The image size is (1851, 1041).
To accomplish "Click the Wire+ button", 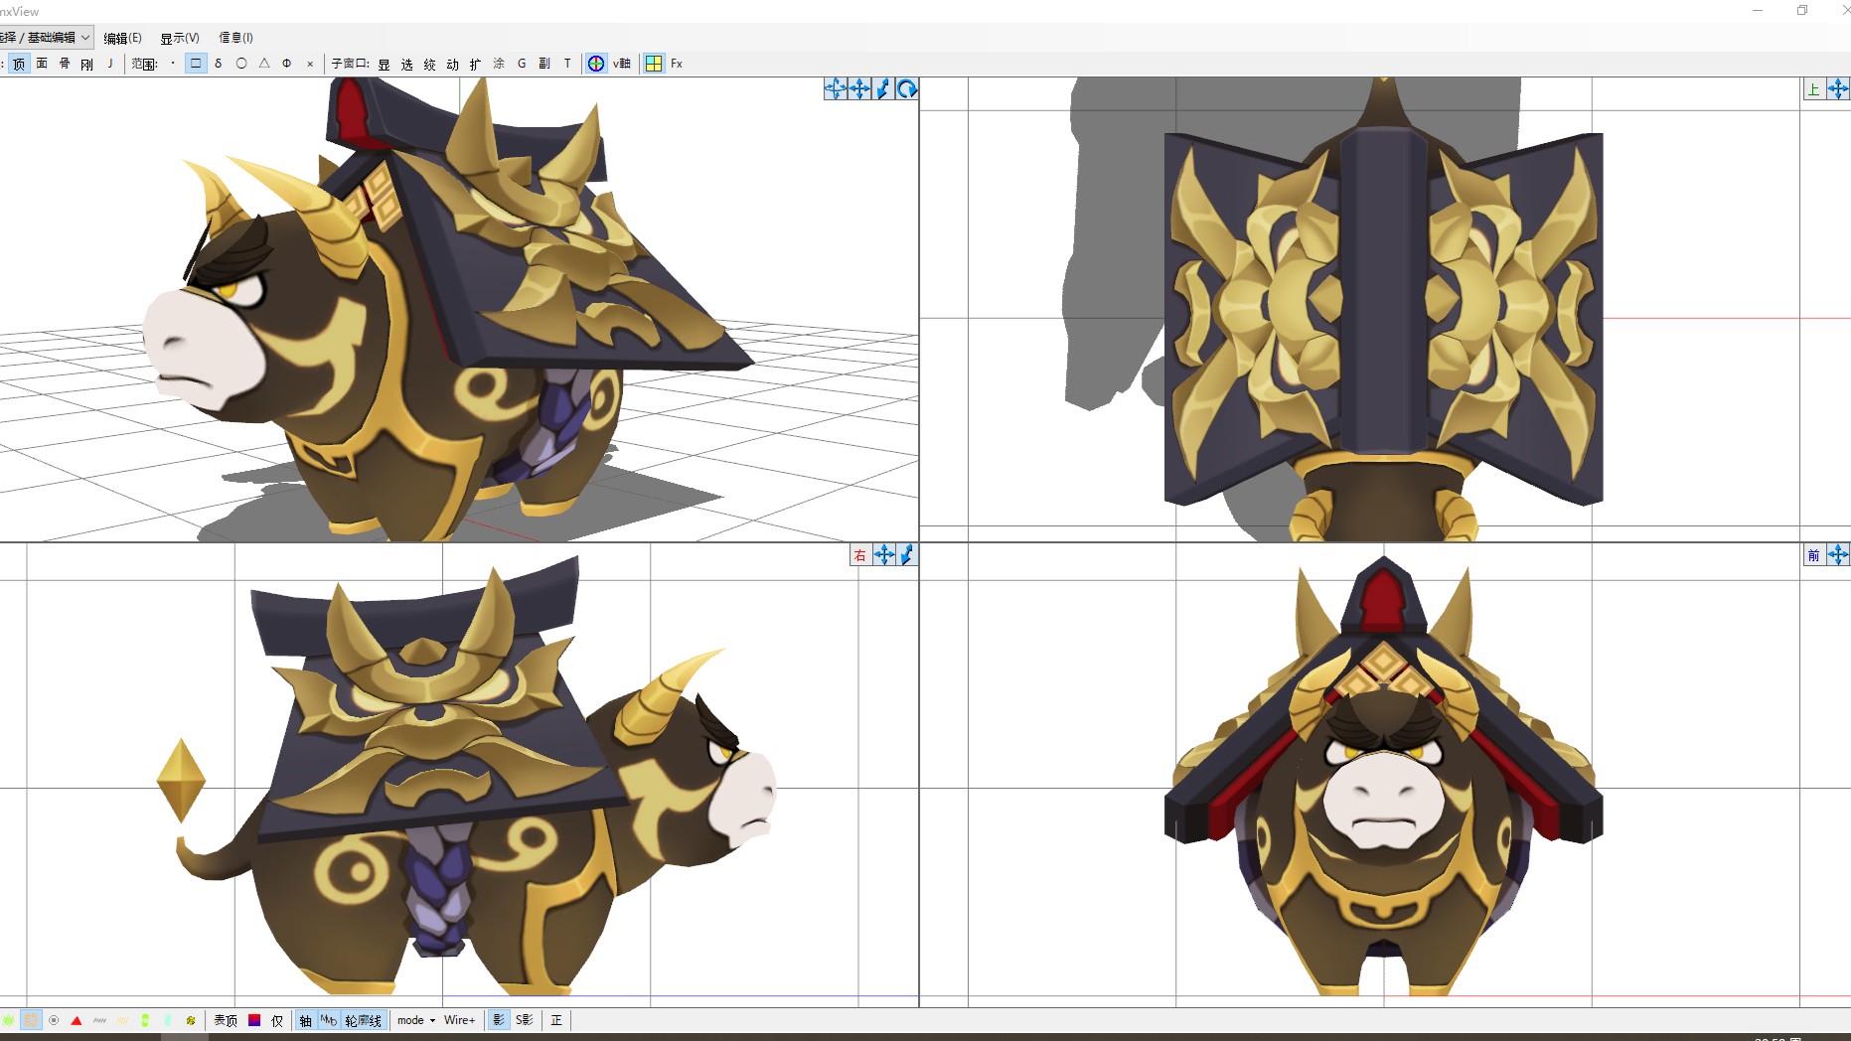I will tap(459, 1020).
